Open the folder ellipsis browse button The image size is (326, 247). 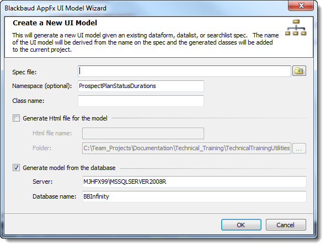299,149
